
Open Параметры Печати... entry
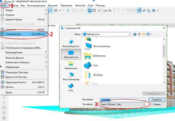point(24,82)
